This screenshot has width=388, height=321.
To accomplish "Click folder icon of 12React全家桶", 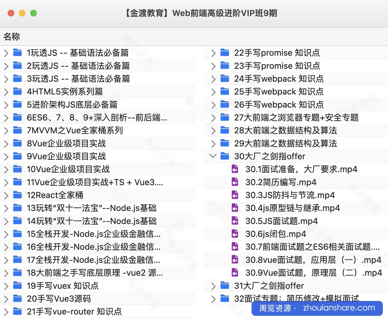I will [17, 195].
